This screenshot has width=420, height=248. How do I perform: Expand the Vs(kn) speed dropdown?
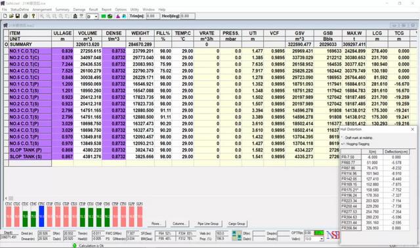tap(314, 239)
